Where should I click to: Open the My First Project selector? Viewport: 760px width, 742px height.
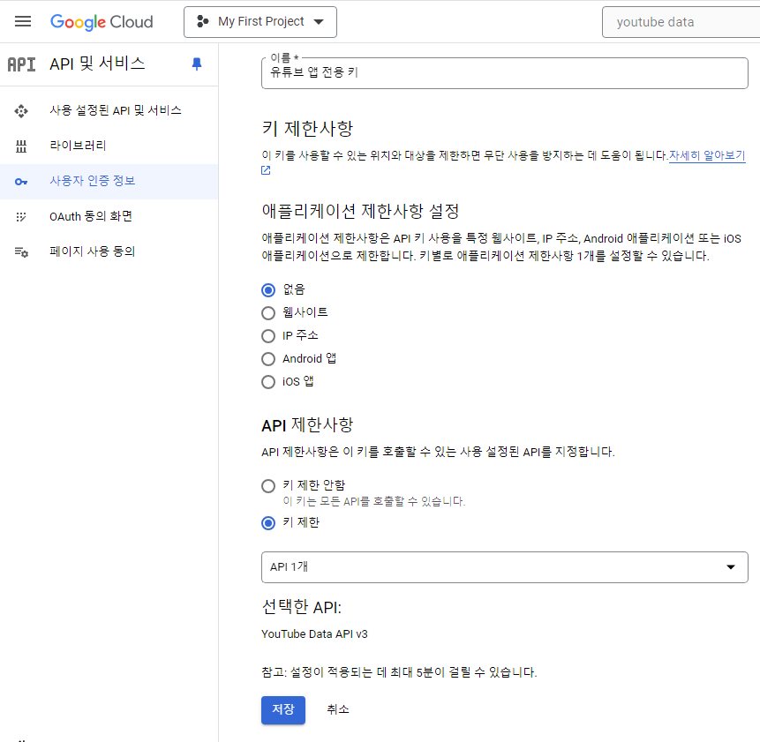click(260, 22)
